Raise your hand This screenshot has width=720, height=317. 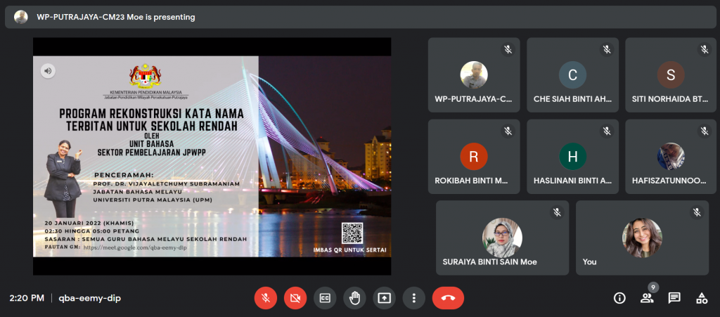tap(354, 297)
